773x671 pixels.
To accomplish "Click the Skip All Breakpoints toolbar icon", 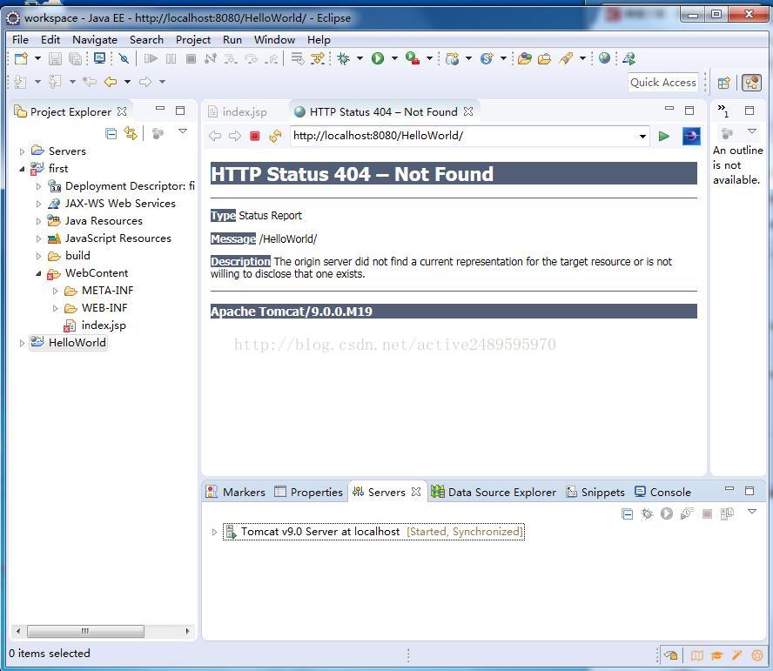I will point(124,58).
